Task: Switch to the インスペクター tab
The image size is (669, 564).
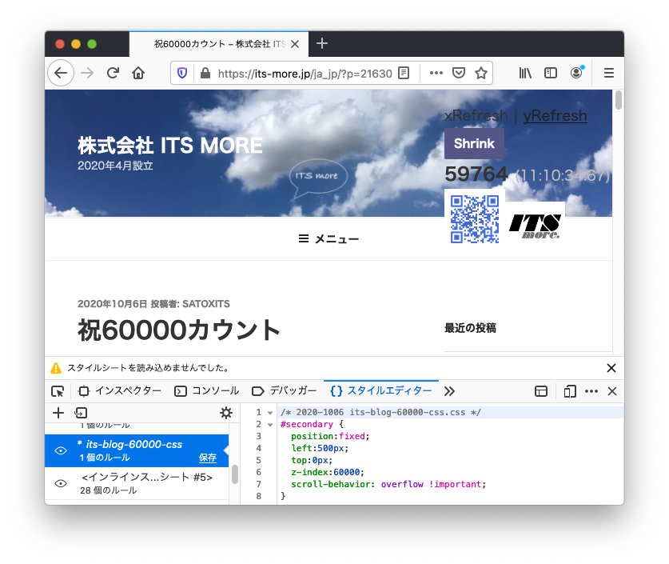Action: tap(120, 391)
